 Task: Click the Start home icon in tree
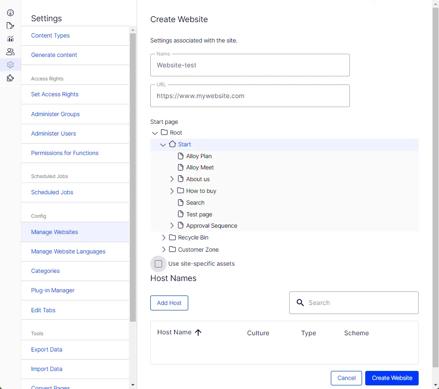172,144
